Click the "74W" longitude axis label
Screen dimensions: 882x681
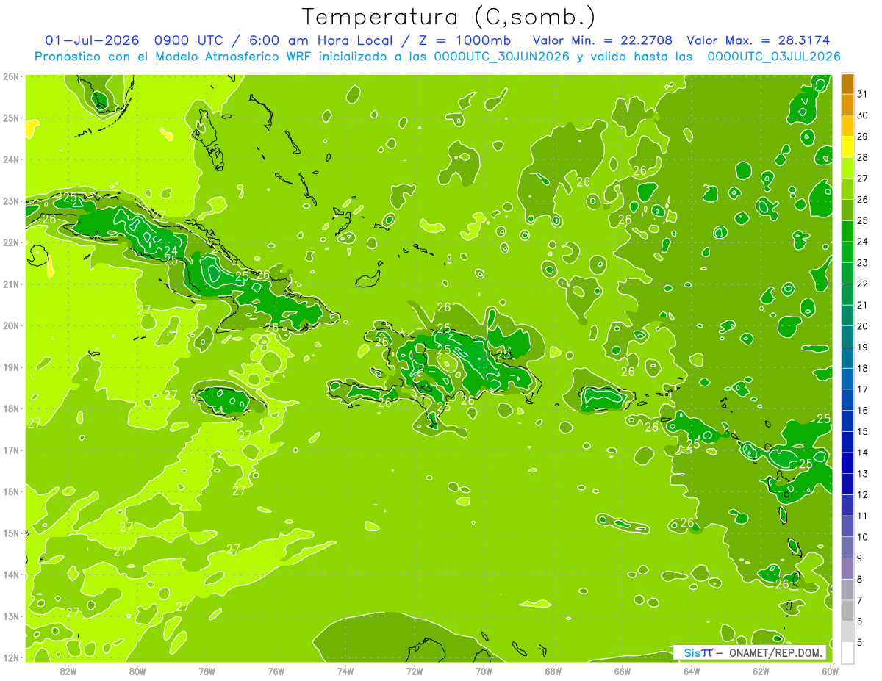click(345, 671)
